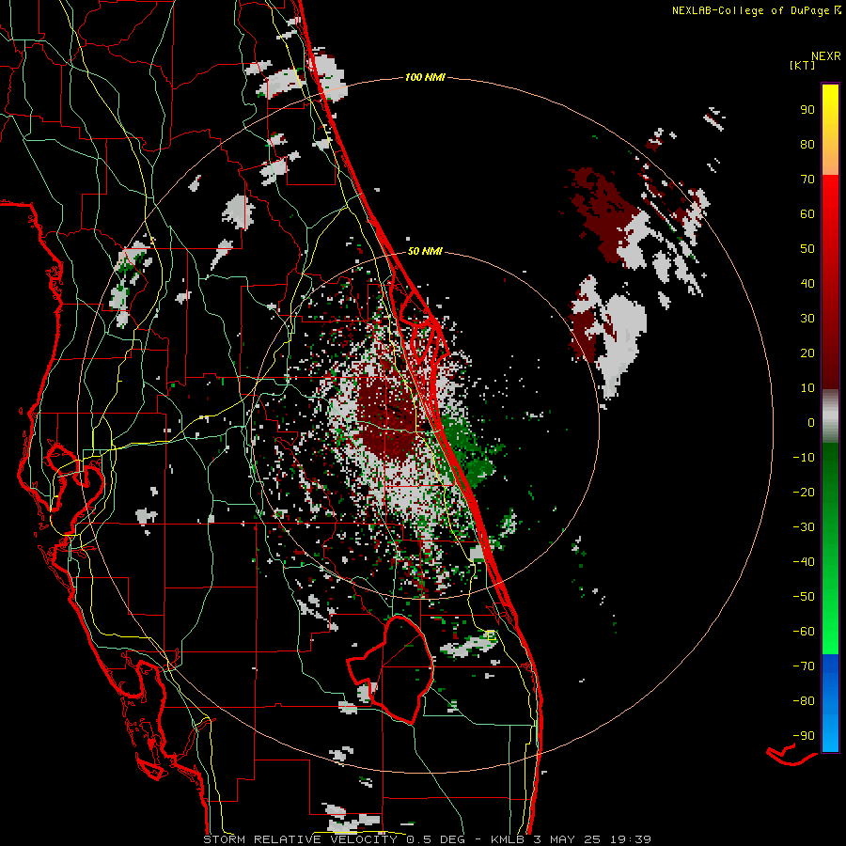
Task: Click the -10 value on the velocity scale
Action: pos(804,458)
